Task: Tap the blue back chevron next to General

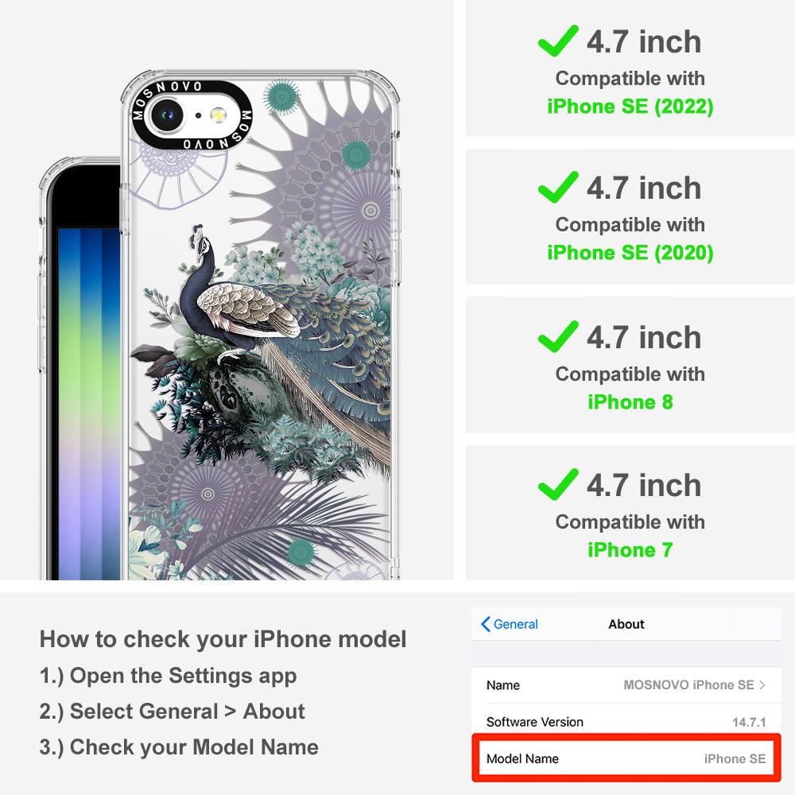Action: click(x=485, y=624)
